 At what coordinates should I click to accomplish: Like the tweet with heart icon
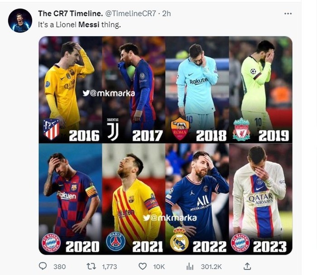(x=142, y=266)
